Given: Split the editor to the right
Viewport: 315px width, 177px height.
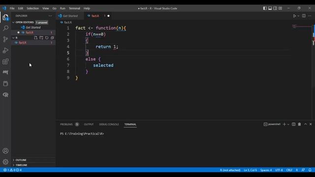Looking at the screenshot, I should [304, 16].
